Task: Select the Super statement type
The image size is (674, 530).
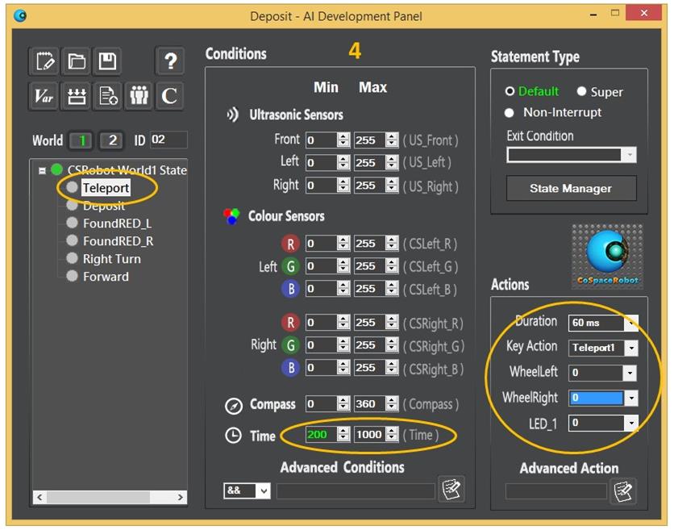Action: [581, 92]
